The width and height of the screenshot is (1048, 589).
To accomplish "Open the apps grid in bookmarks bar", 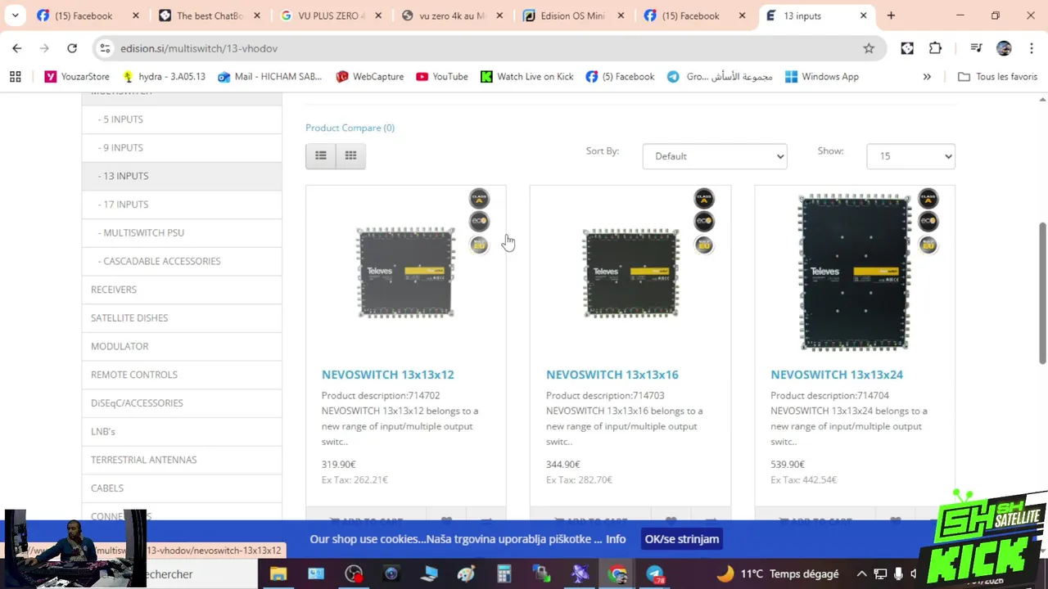I will tap(15, 76).
